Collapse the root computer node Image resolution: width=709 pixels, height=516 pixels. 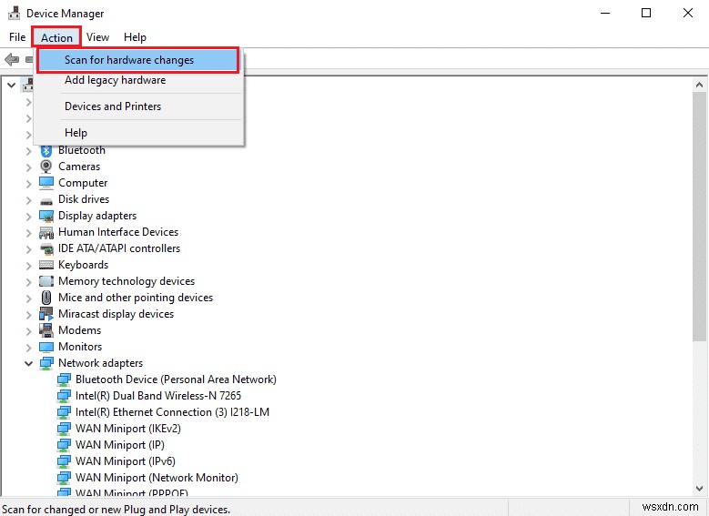tap(11, 85)
